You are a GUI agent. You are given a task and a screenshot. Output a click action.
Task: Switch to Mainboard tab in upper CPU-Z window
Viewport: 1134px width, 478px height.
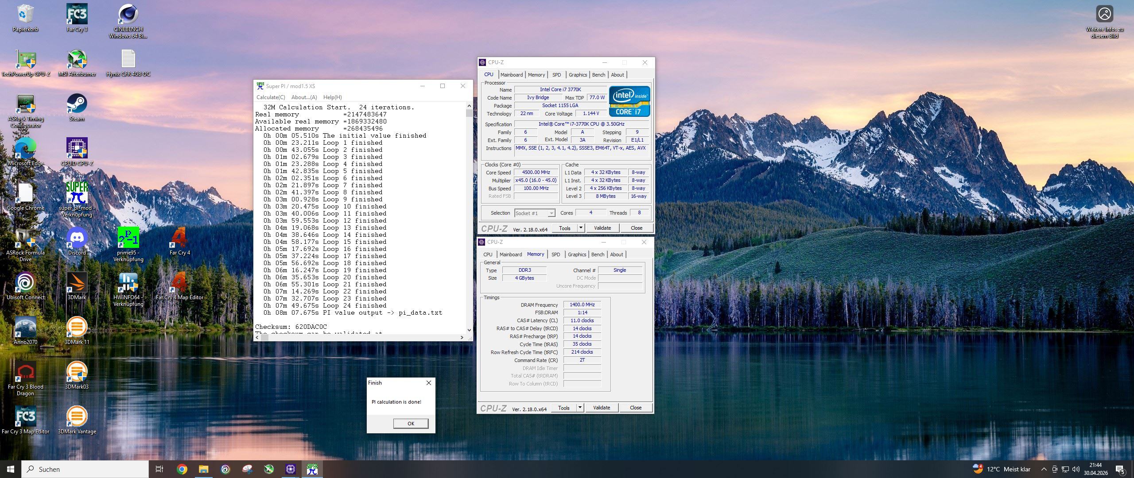click(512, 75)
